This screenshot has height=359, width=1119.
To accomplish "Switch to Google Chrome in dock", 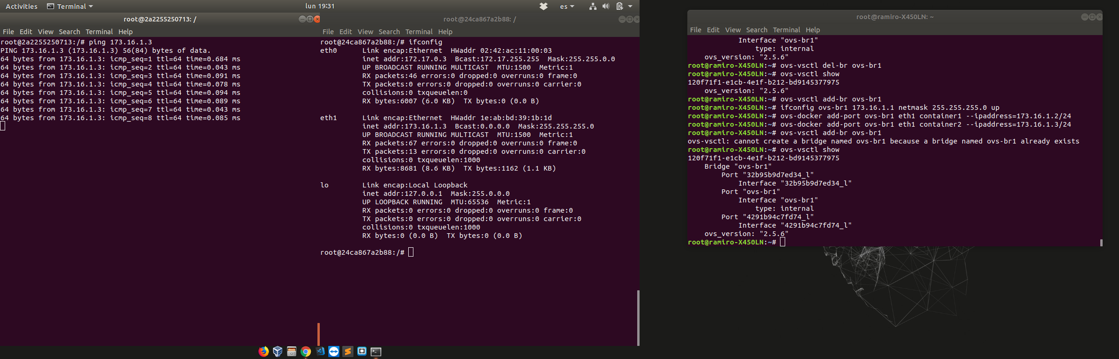I will (x=306, y=352).
